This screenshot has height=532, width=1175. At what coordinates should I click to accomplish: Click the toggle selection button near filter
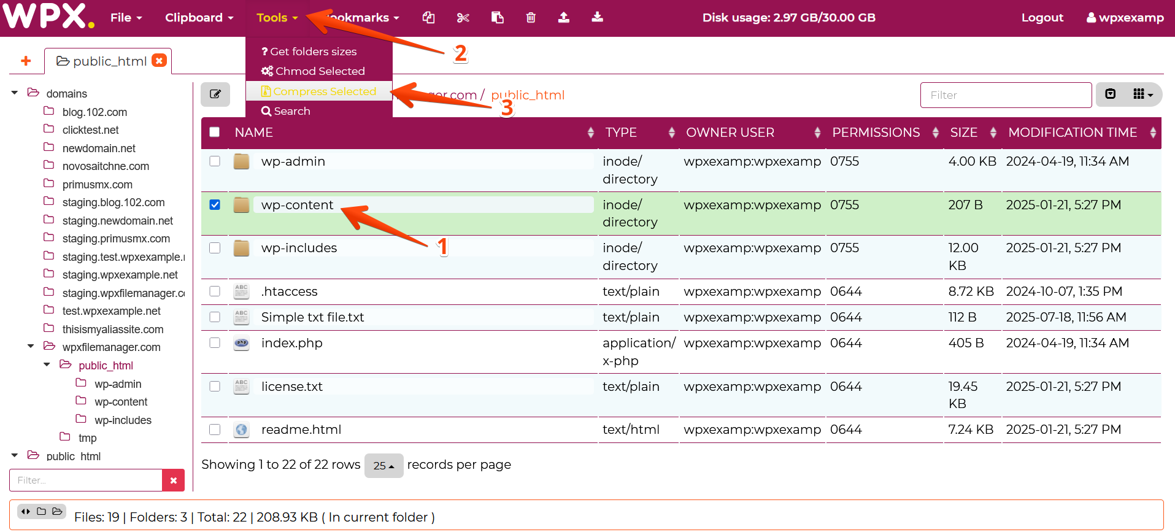(1111, 94)
